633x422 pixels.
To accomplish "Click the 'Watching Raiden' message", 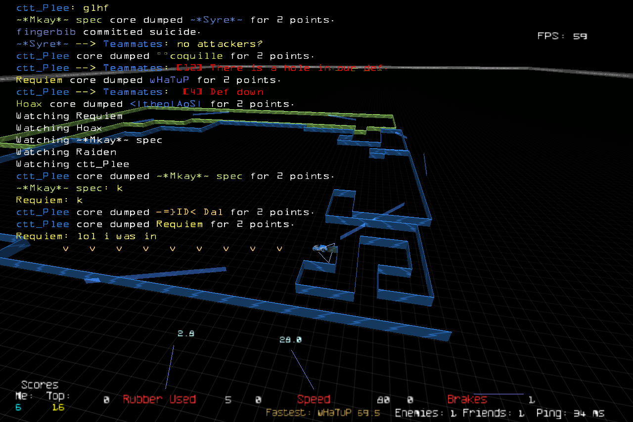I will pos(66,152).
